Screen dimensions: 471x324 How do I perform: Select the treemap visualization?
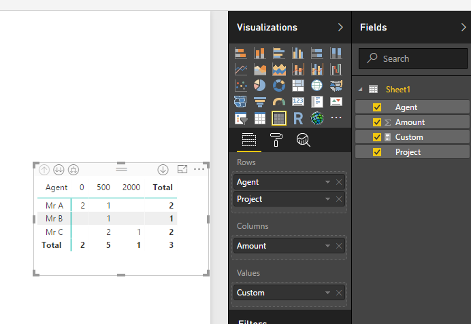pyautogui.click(x=298, y=86)
